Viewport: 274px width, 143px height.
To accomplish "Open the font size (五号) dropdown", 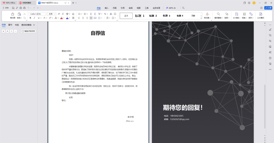I will tap(55, 14).
